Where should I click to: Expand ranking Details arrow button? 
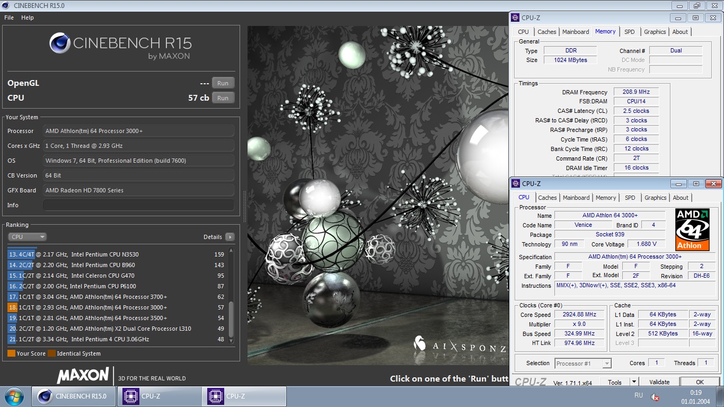[x=229, y=237]
